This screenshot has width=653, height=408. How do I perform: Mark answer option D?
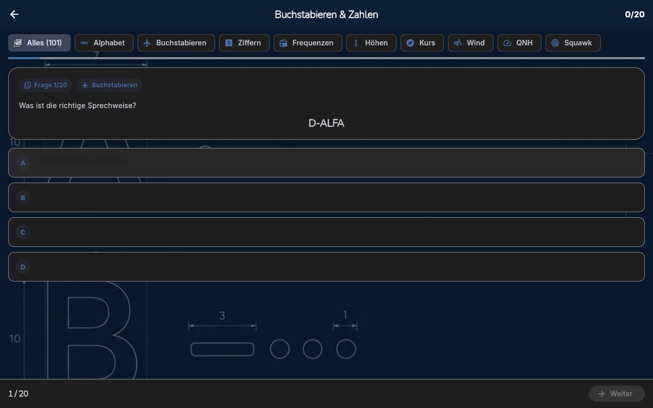(x=326, y=267)
